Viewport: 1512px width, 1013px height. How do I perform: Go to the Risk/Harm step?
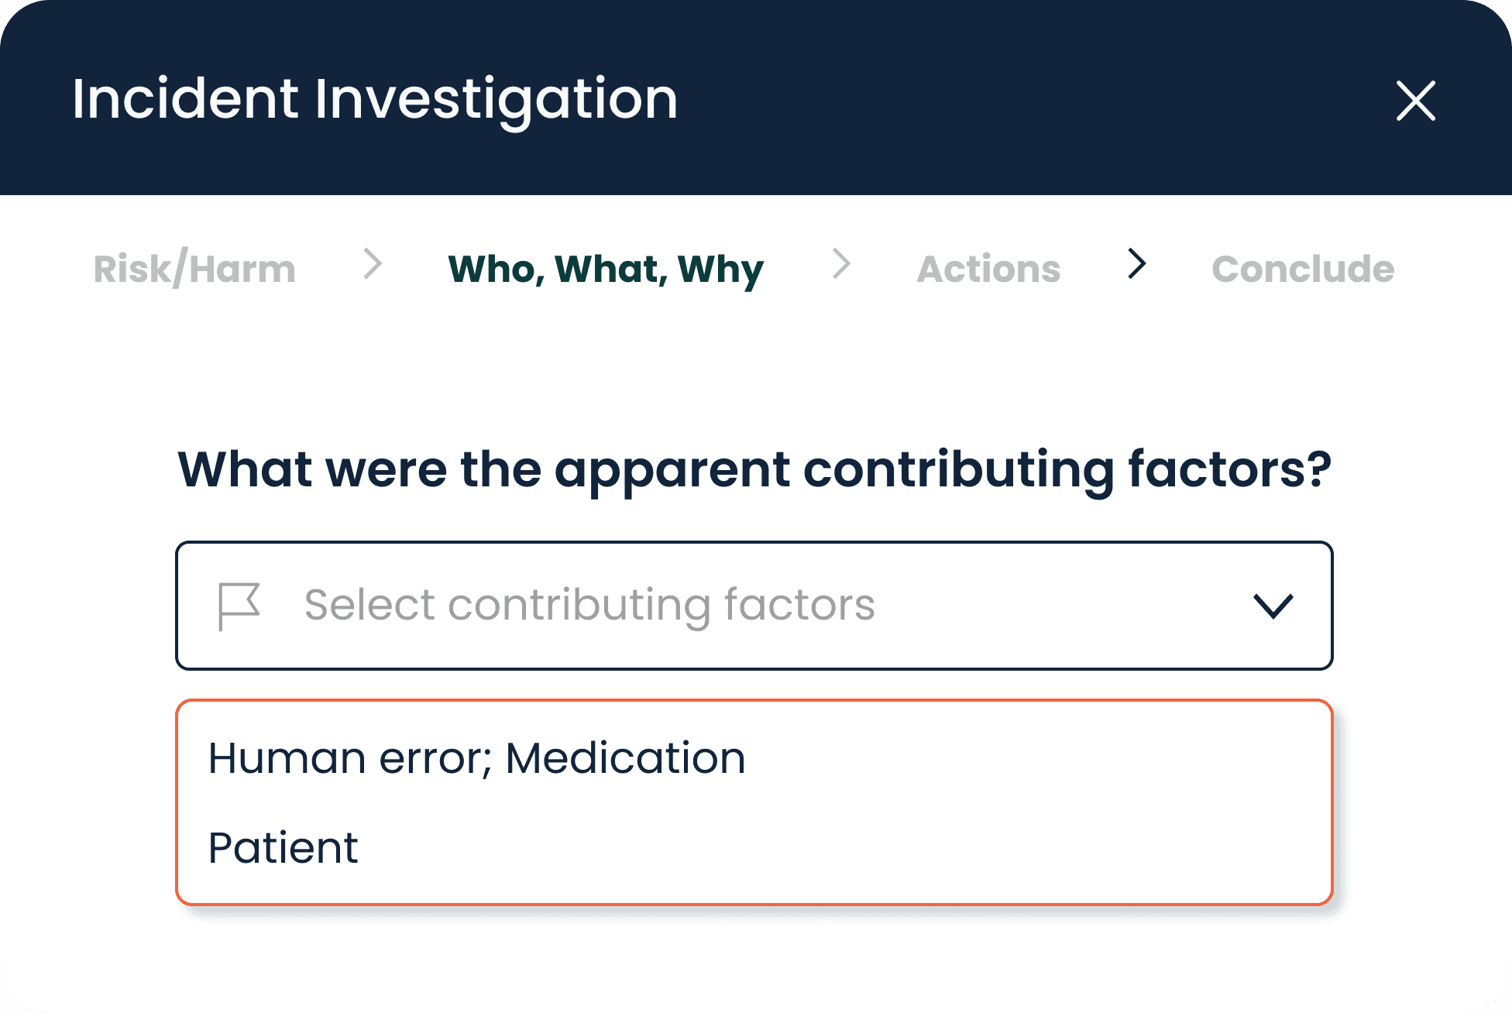(x=194, y=269)
